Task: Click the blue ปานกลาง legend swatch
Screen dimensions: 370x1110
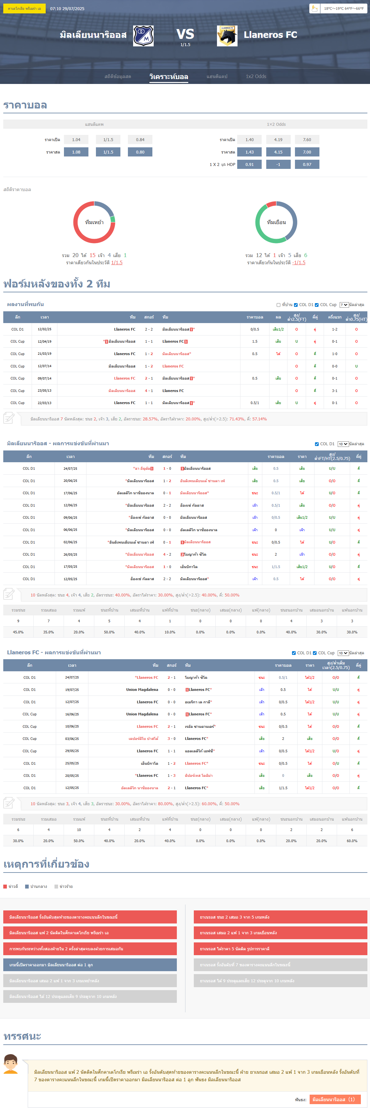Action: click(x=27, y=886)
